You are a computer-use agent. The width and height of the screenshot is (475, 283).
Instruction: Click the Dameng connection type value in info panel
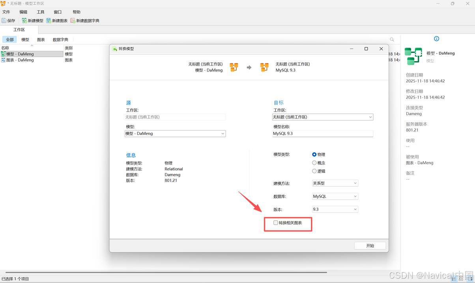(413, 114)
